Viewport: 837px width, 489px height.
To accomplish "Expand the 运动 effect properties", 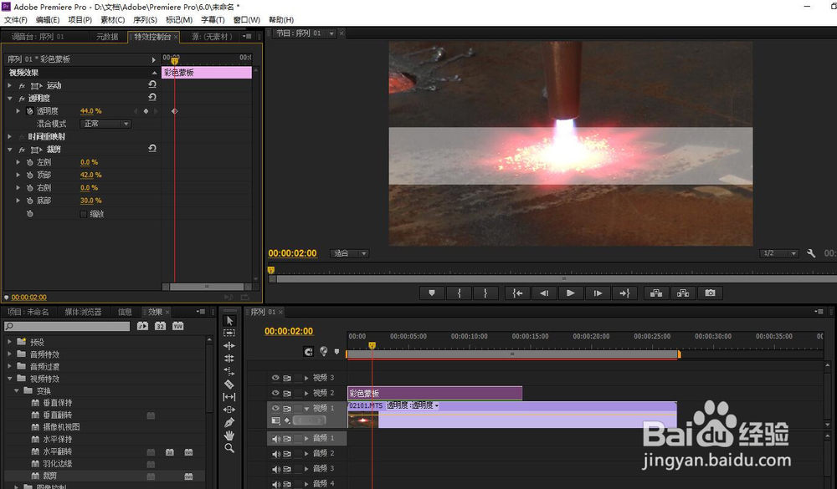I will [x=9, y=85].
